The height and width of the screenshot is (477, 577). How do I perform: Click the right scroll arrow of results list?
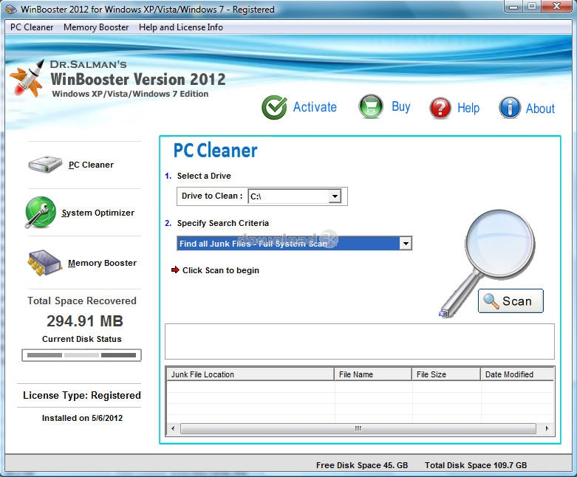click(547, 428)
